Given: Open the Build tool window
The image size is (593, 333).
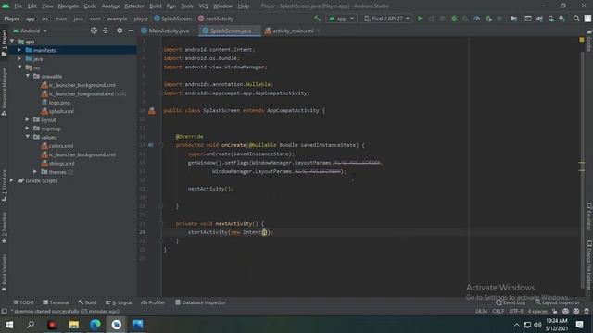Looking at the screenshot, I should [87, 302].
